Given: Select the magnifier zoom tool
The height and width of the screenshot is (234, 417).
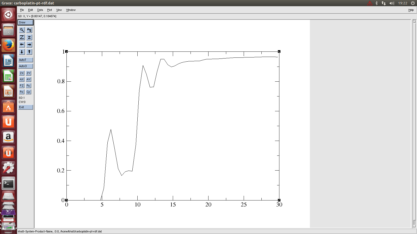Looking at the screenshot, I should [x=22, y=30].
